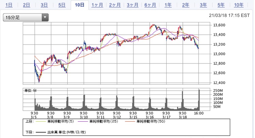Click the 3/16 date axis label
Screen dimensions: 255x138
150,117
